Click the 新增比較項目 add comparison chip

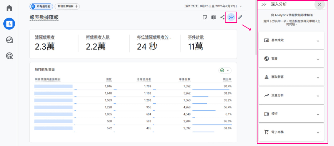click(x=67, y=6)
